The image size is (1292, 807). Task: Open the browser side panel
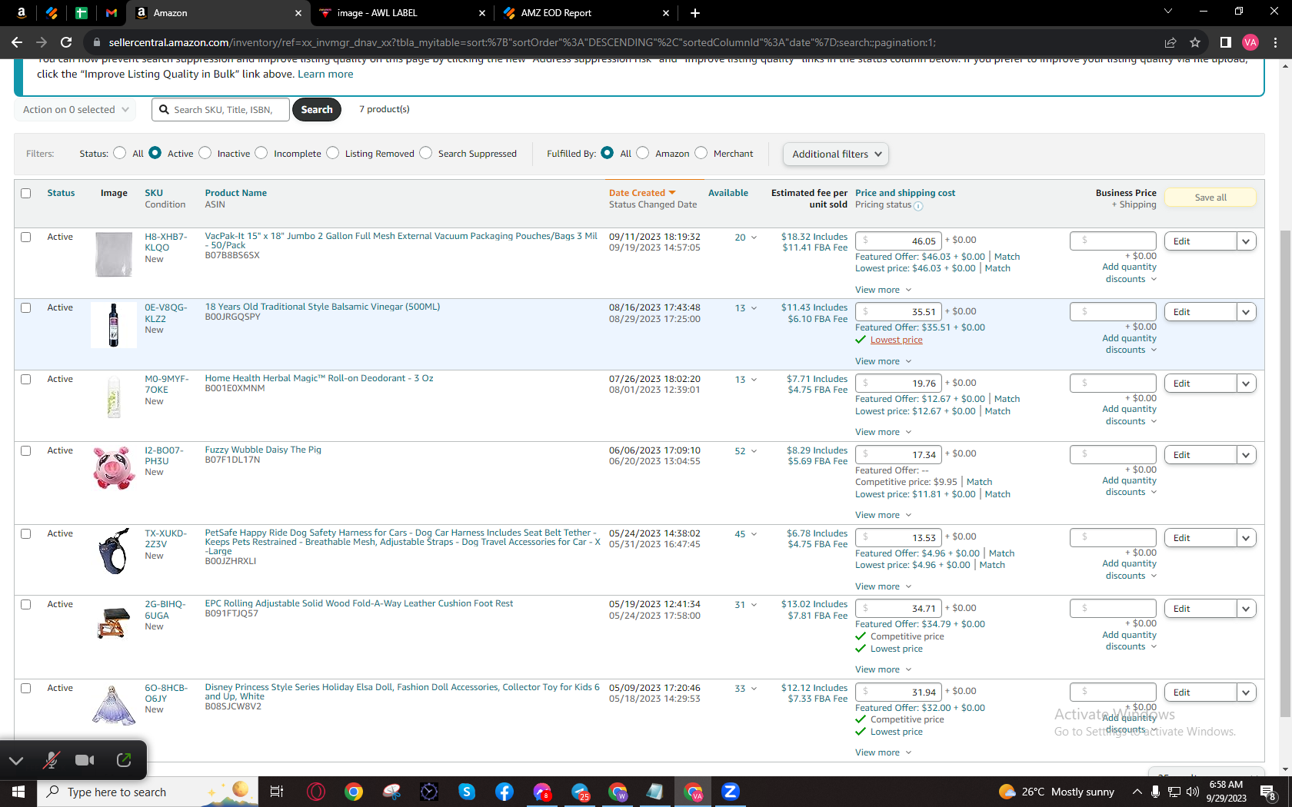(1226, 42)
